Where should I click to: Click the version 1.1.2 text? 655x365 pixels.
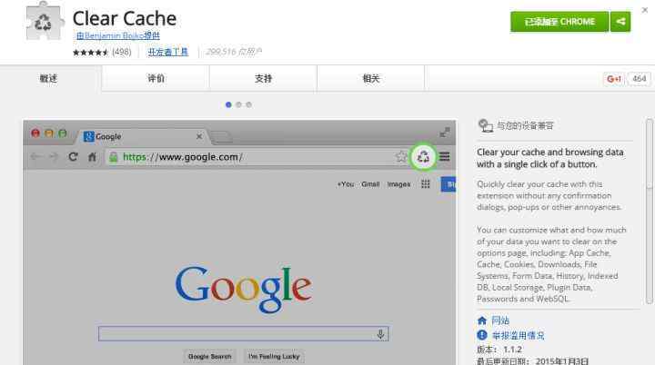pos(499,350)
